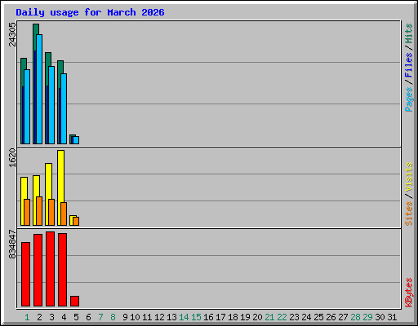Click the orange sites bar for day 5
Screen dimensions: 418x326
point(76,221)
